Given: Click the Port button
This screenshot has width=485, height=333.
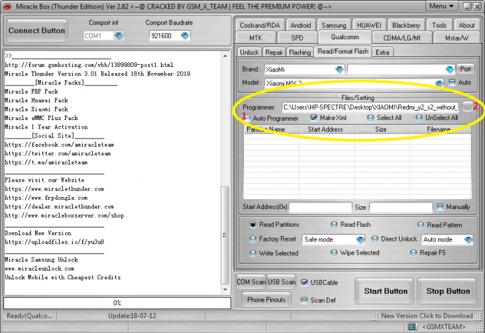Looking at the screenshot, I should (x=465, y=69).
